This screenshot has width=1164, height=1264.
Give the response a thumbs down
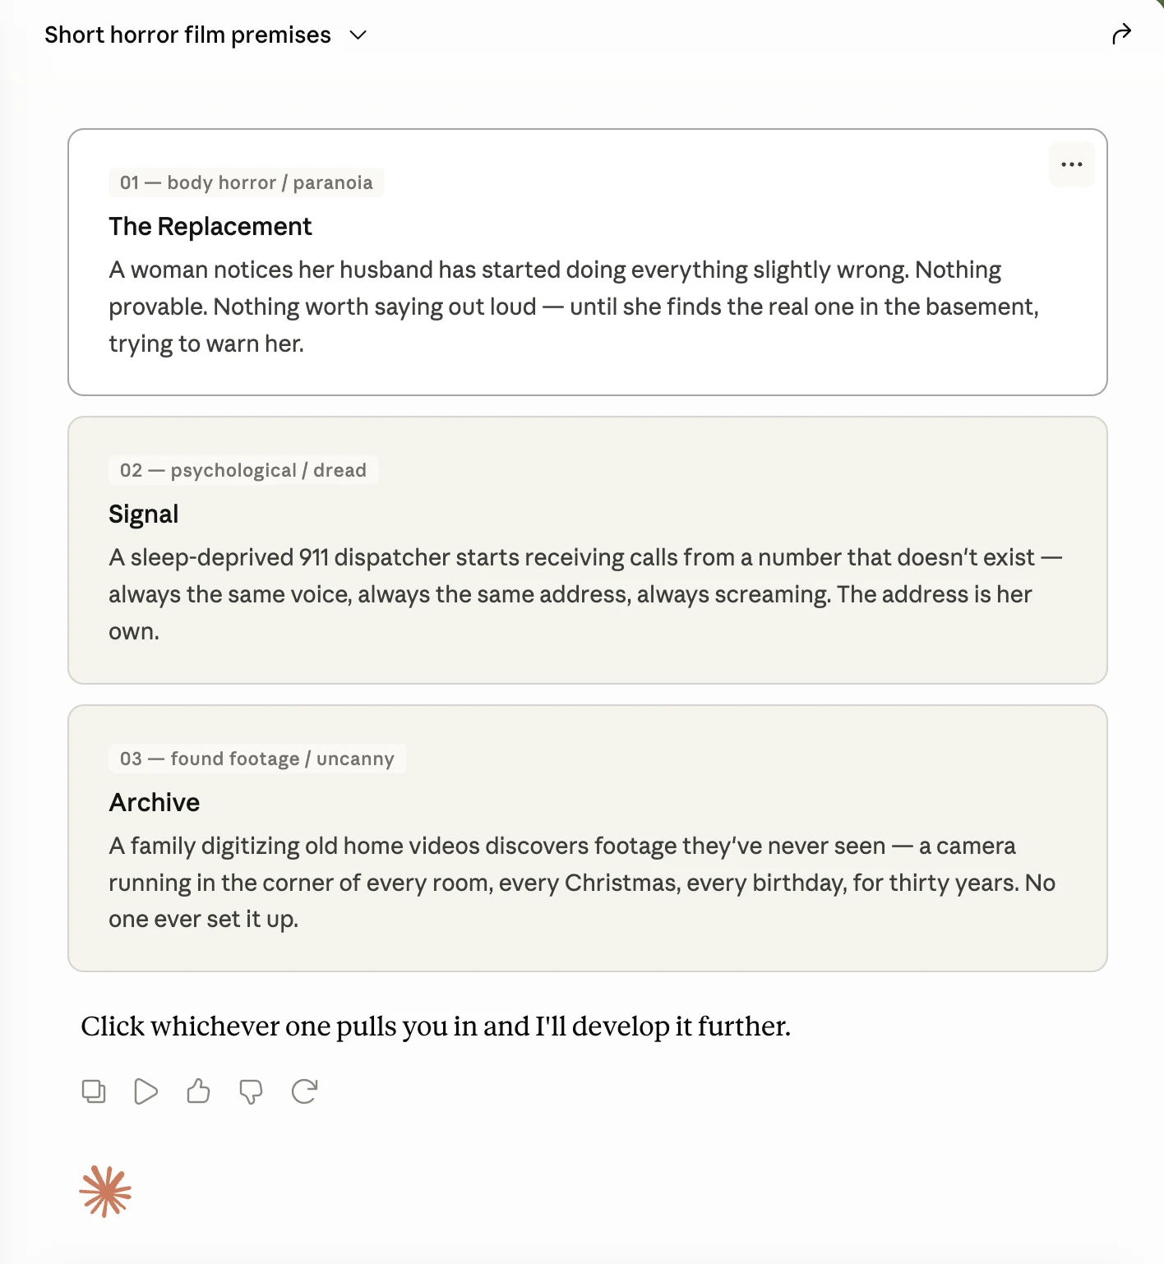(x=251, y=1091)
